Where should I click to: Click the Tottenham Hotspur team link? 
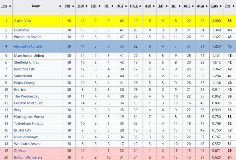click(x=29, y=124)
